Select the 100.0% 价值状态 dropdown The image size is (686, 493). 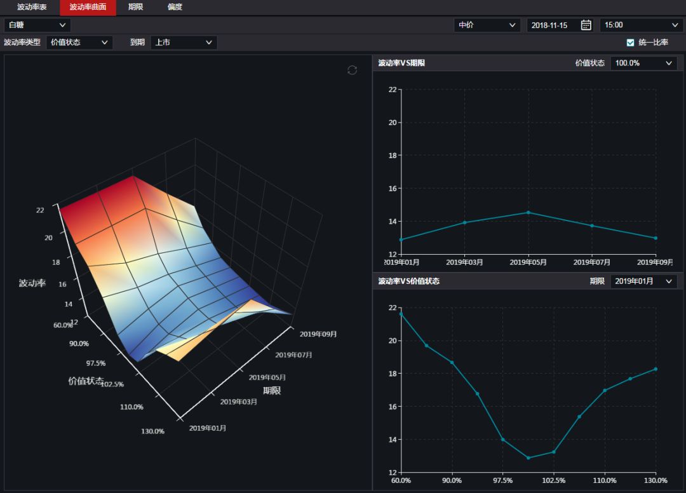pyautogui.click(x=643, y=63)
